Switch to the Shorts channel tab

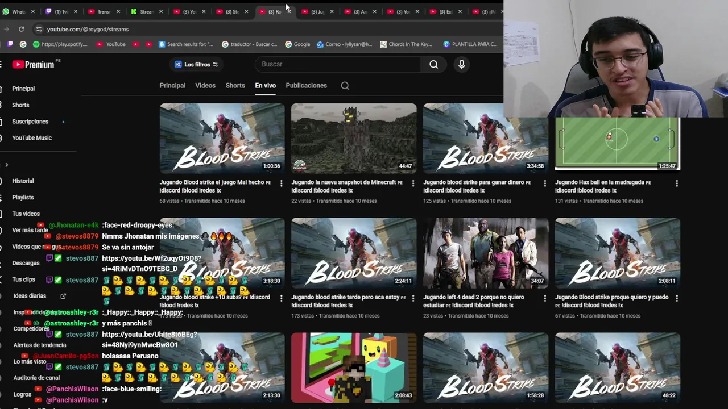coord(235,86)
